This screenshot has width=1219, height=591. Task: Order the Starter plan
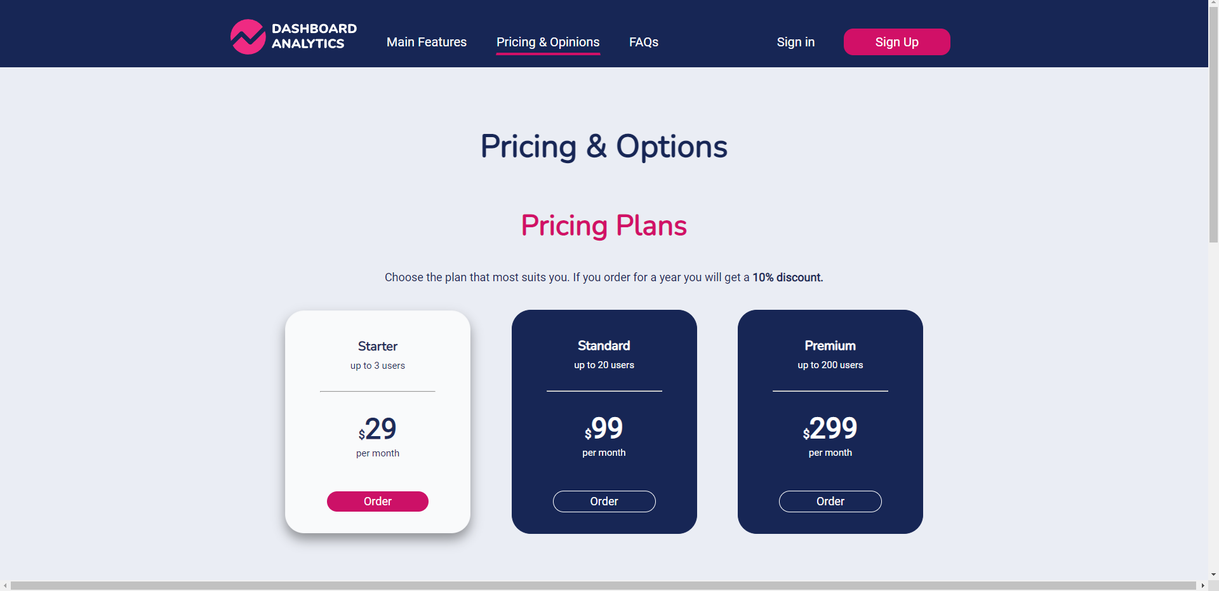pyautogui.click(x=377, y=501)
